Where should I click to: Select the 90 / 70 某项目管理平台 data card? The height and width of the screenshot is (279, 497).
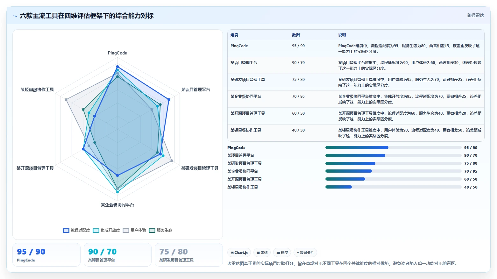117,255
